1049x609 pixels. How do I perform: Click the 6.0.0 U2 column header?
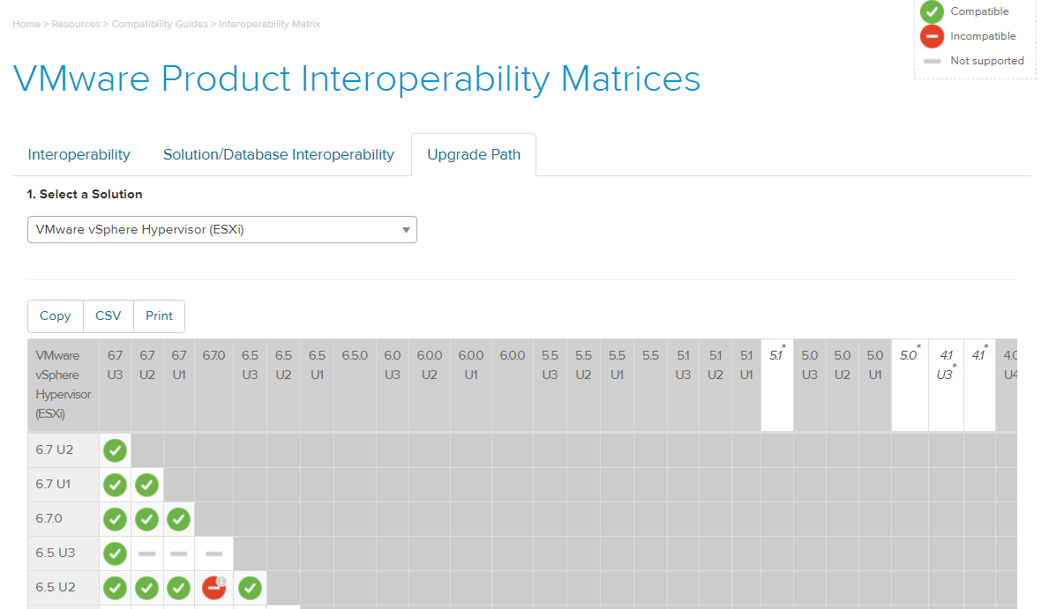tap(430, 385)
